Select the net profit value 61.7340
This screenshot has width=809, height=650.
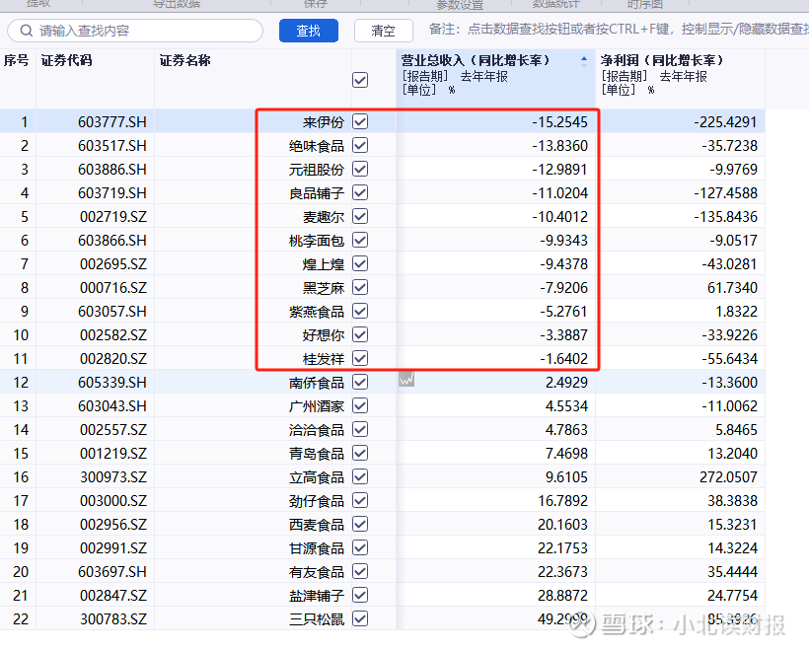733,288
